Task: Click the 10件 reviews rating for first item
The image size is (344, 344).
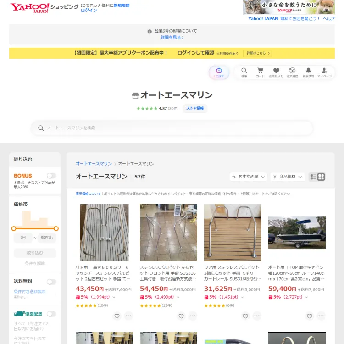Action: (92, 305)
